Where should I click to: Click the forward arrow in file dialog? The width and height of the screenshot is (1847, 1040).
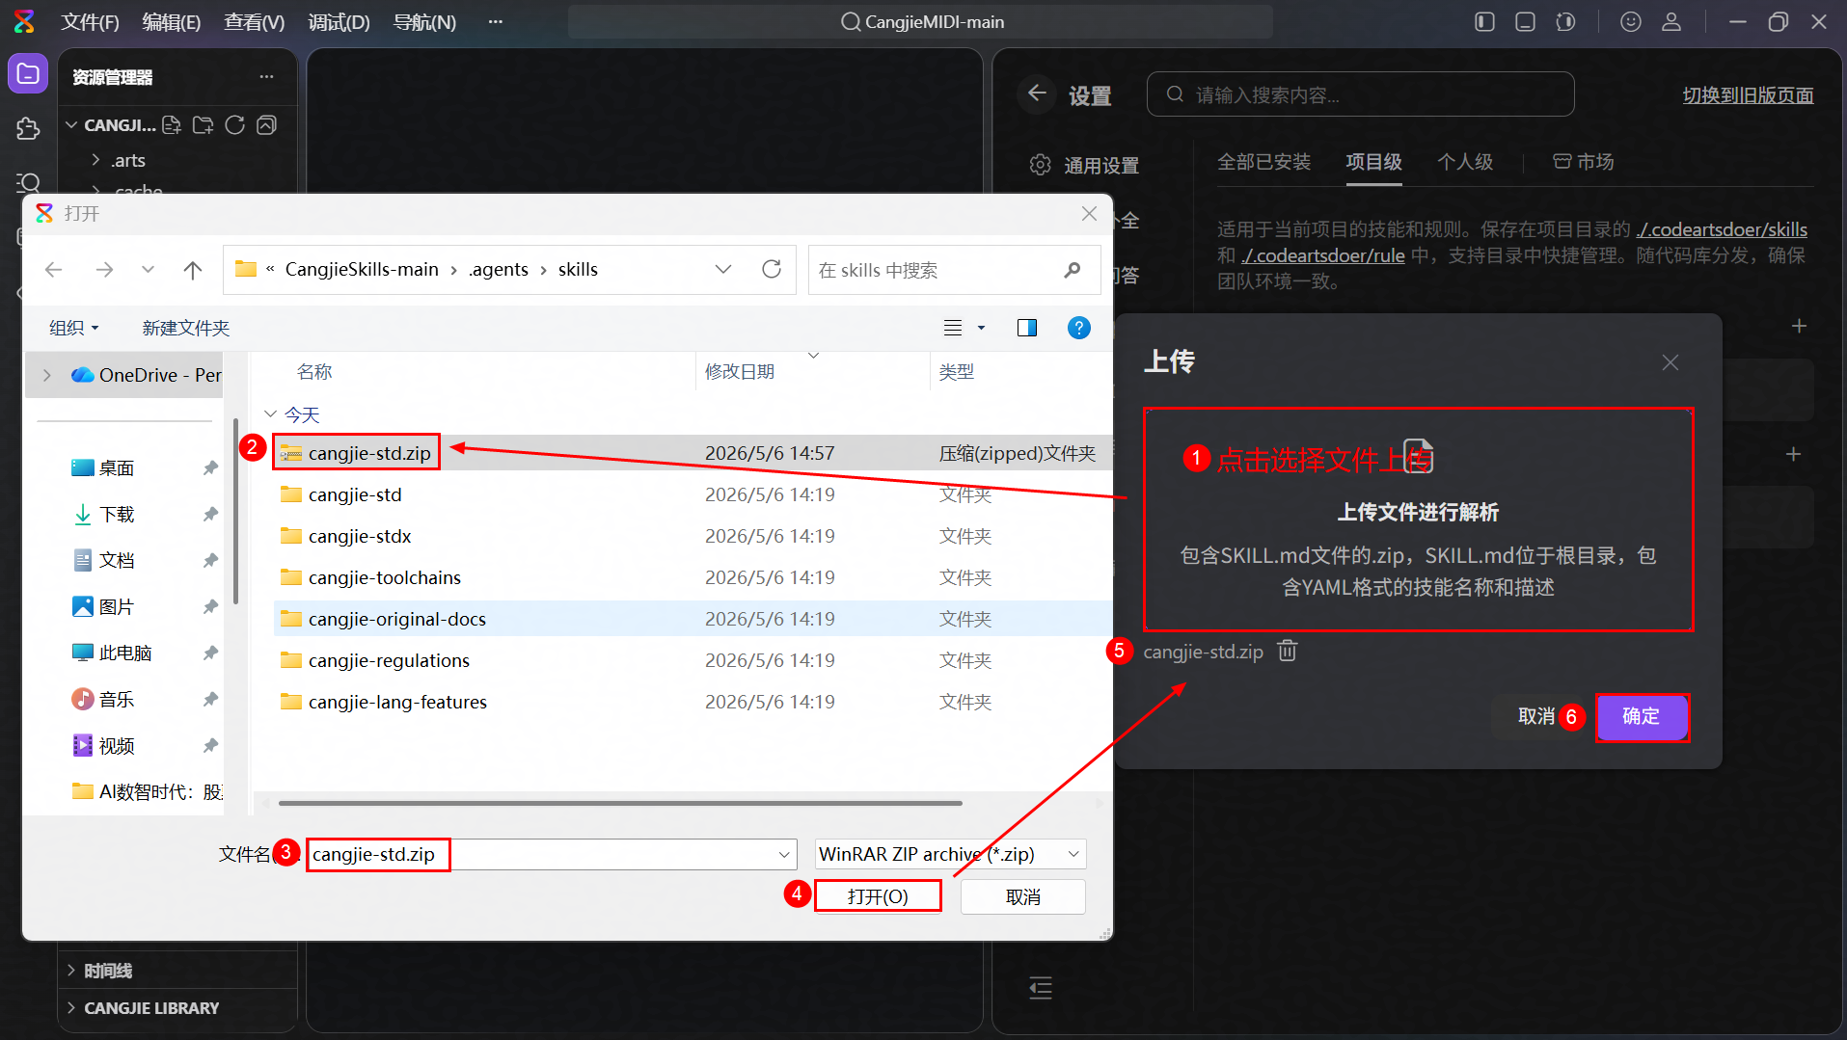[x=104, y=270]
